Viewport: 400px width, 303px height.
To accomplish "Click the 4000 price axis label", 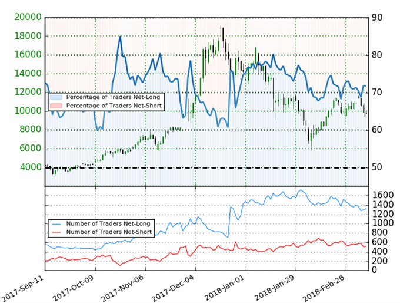I will coord(31,167).
